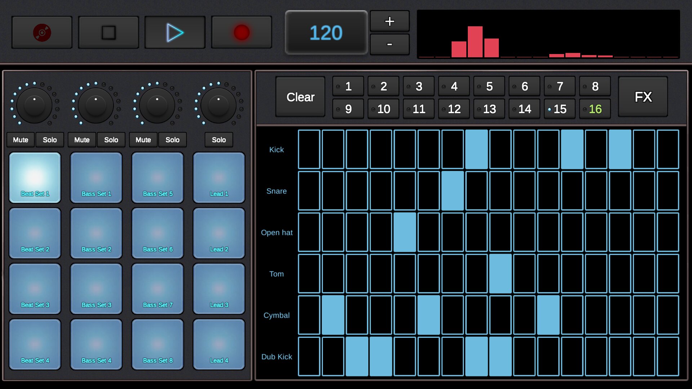
Task: Toggle Solo for the first Bass column
Action: [x=111, y=140]
